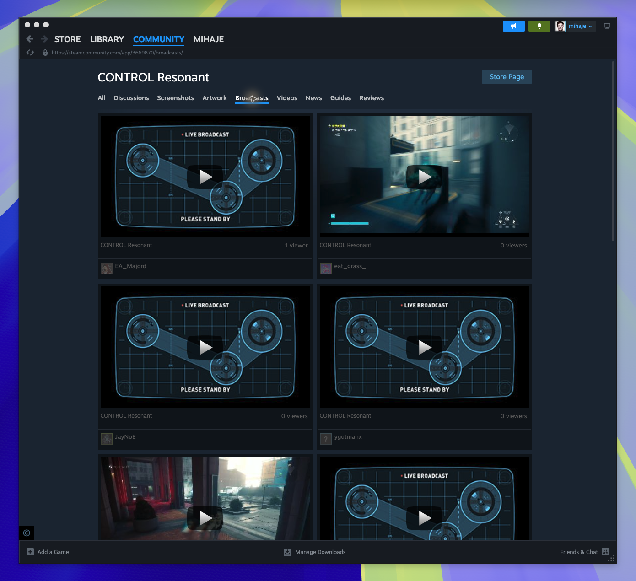Click the Add a Game plus icon
The image size is (636, 581).
pos(30,552)
